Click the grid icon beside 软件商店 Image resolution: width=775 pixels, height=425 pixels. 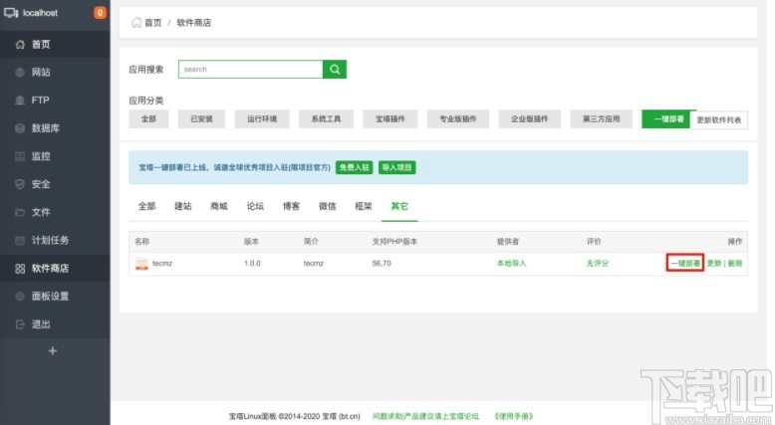(x=20, y=269)
